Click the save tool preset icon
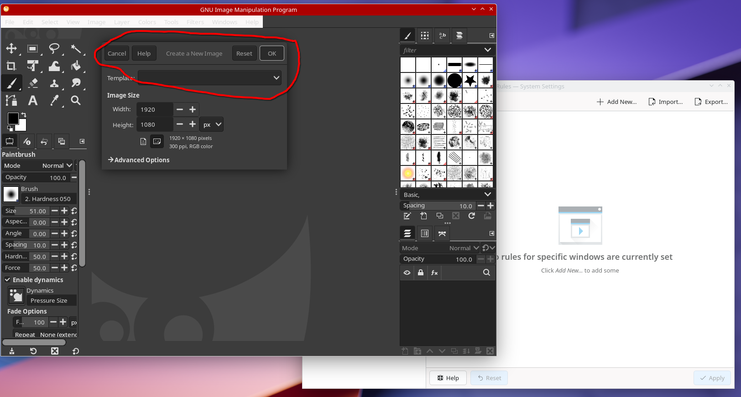 [x=12, y=351]
